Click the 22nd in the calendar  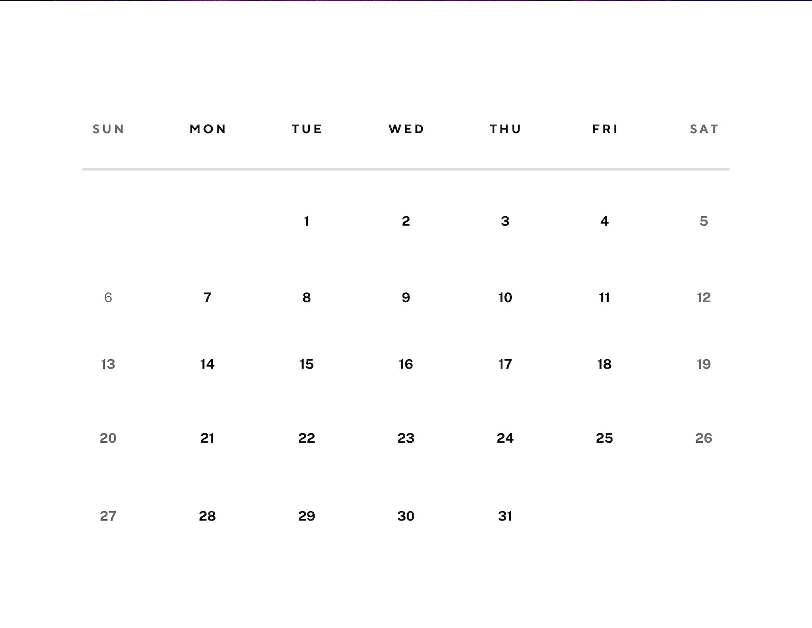[x=307, y=438]
